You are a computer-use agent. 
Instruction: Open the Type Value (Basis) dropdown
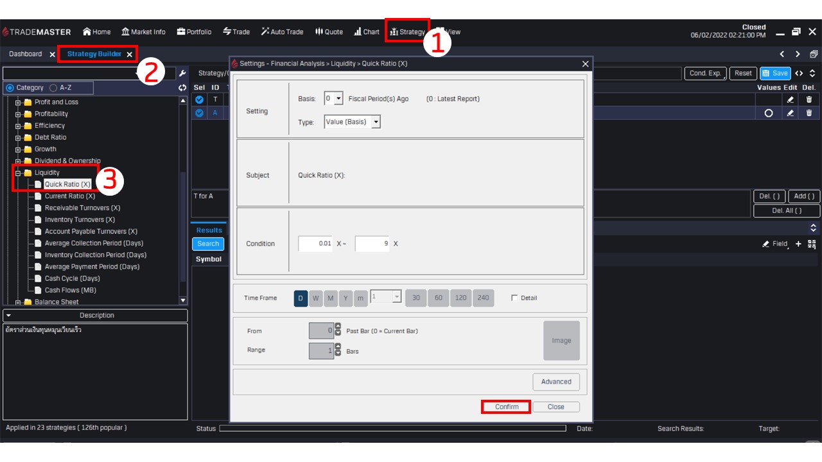click(x=353, y=122)
